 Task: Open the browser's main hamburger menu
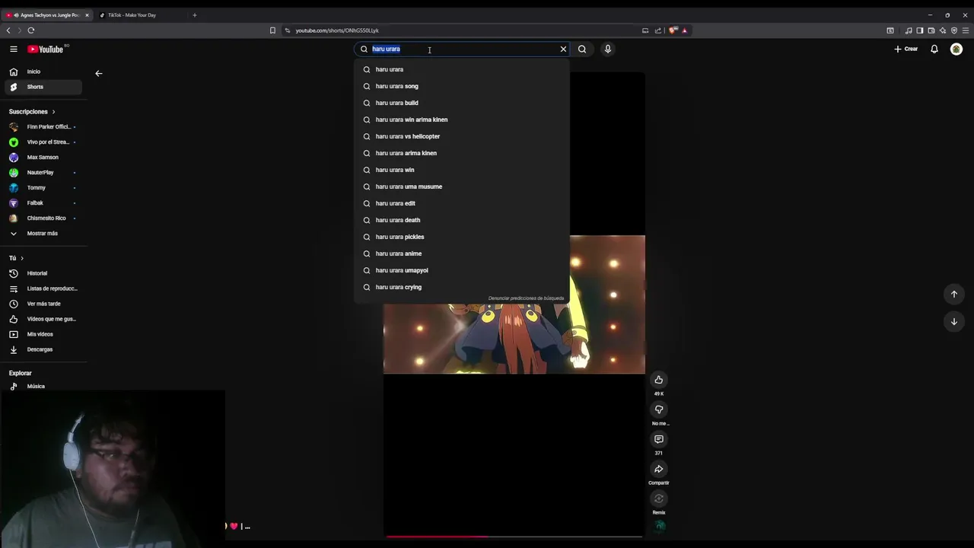966,30
